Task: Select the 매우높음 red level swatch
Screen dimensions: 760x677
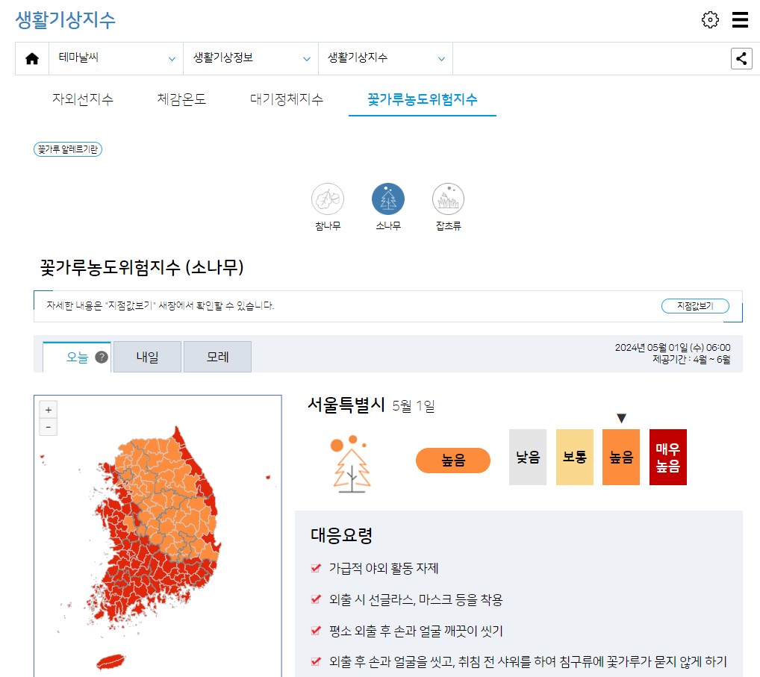Action: click(x=667, y=457)
